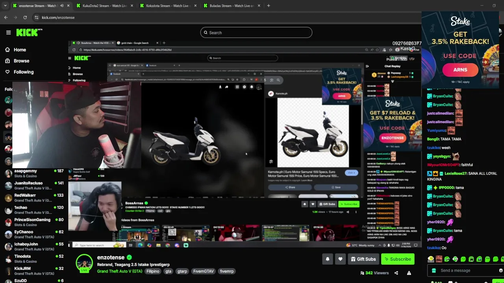Select the fivemrp tag
This screenshot has width=504, height=283.
coord(227,271)
